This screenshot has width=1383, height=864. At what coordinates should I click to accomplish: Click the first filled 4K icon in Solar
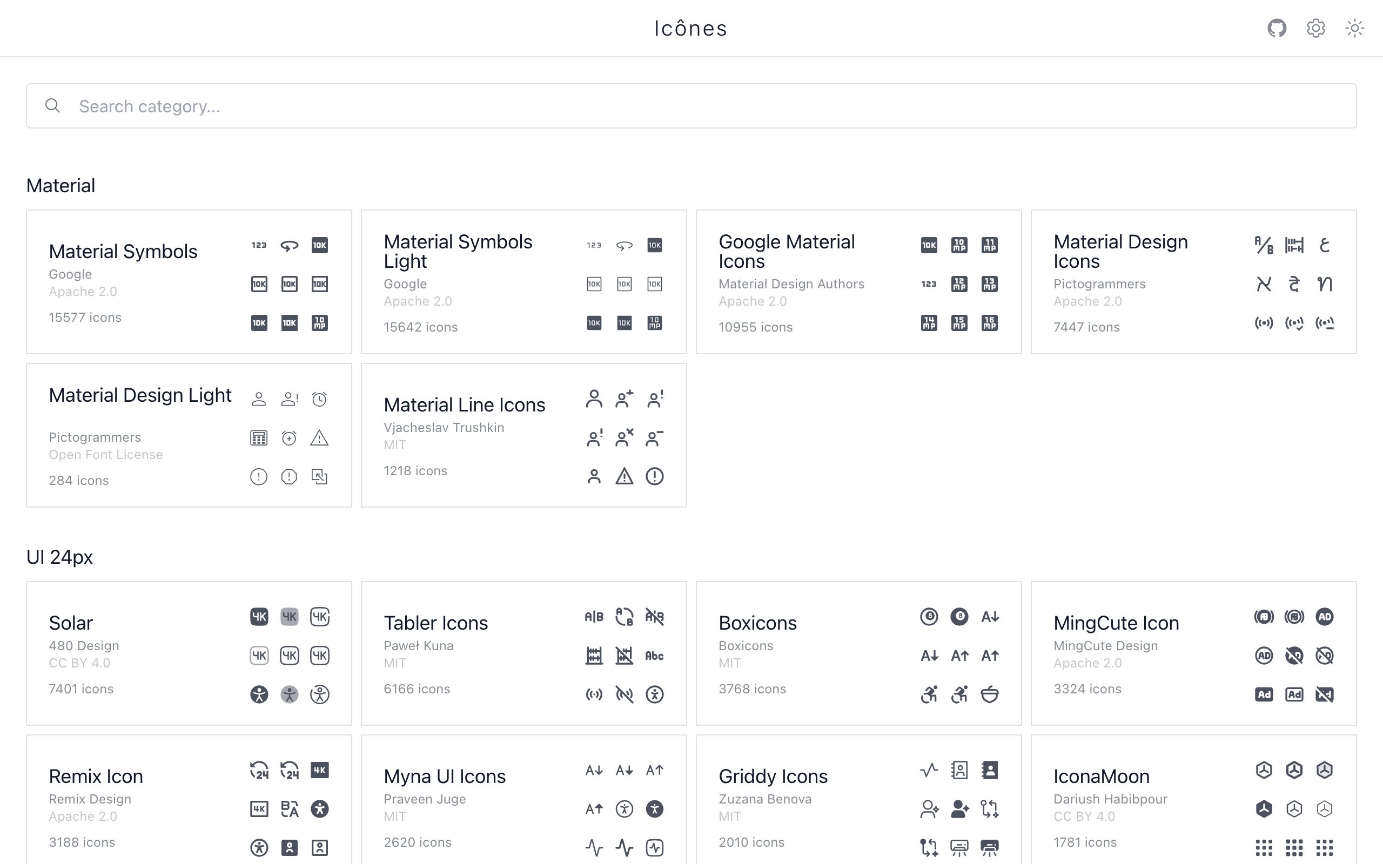pos(259,617)
